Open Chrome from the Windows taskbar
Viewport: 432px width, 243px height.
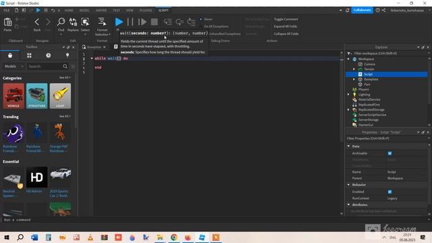(x=174, y=237)
